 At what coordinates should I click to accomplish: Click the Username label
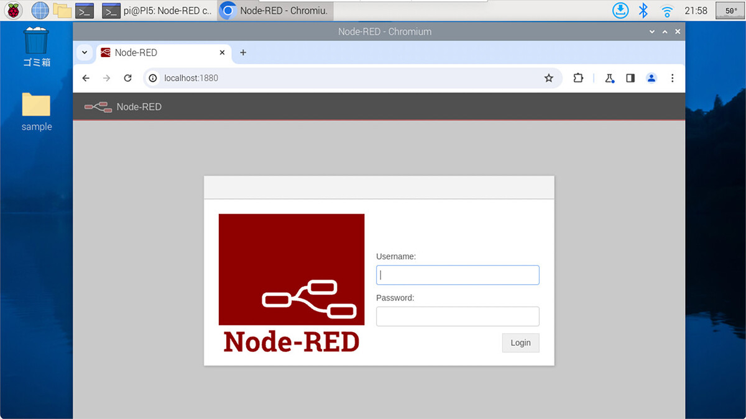click(396, 256)
